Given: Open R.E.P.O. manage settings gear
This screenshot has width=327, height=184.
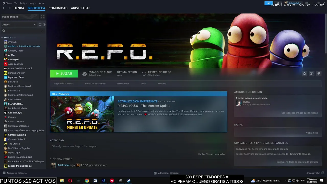Looking at the screenshot, I should (305, 74).
